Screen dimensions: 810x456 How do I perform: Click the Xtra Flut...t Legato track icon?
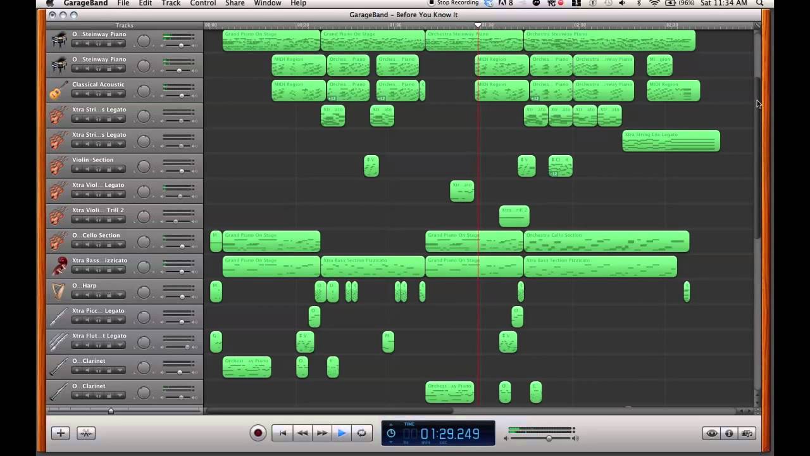pos(58,342)
